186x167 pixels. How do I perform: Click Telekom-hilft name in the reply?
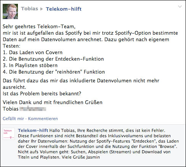click(33, 130)
